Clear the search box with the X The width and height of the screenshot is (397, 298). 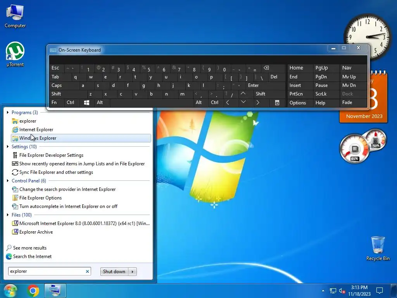(87, 271)
